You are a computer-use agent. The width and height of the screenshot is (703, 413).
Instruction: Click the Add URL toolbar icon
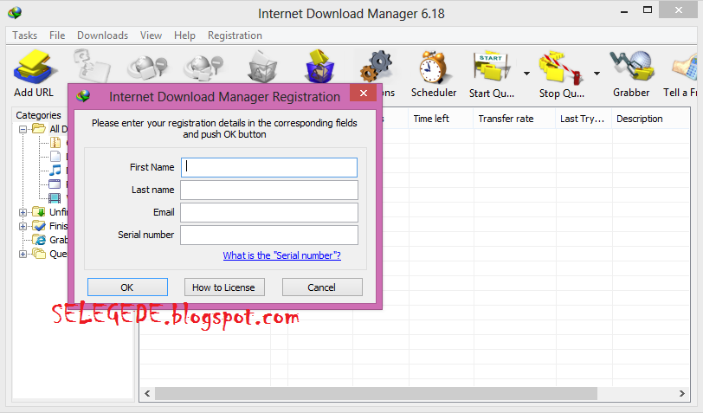(x=34, y=67)
